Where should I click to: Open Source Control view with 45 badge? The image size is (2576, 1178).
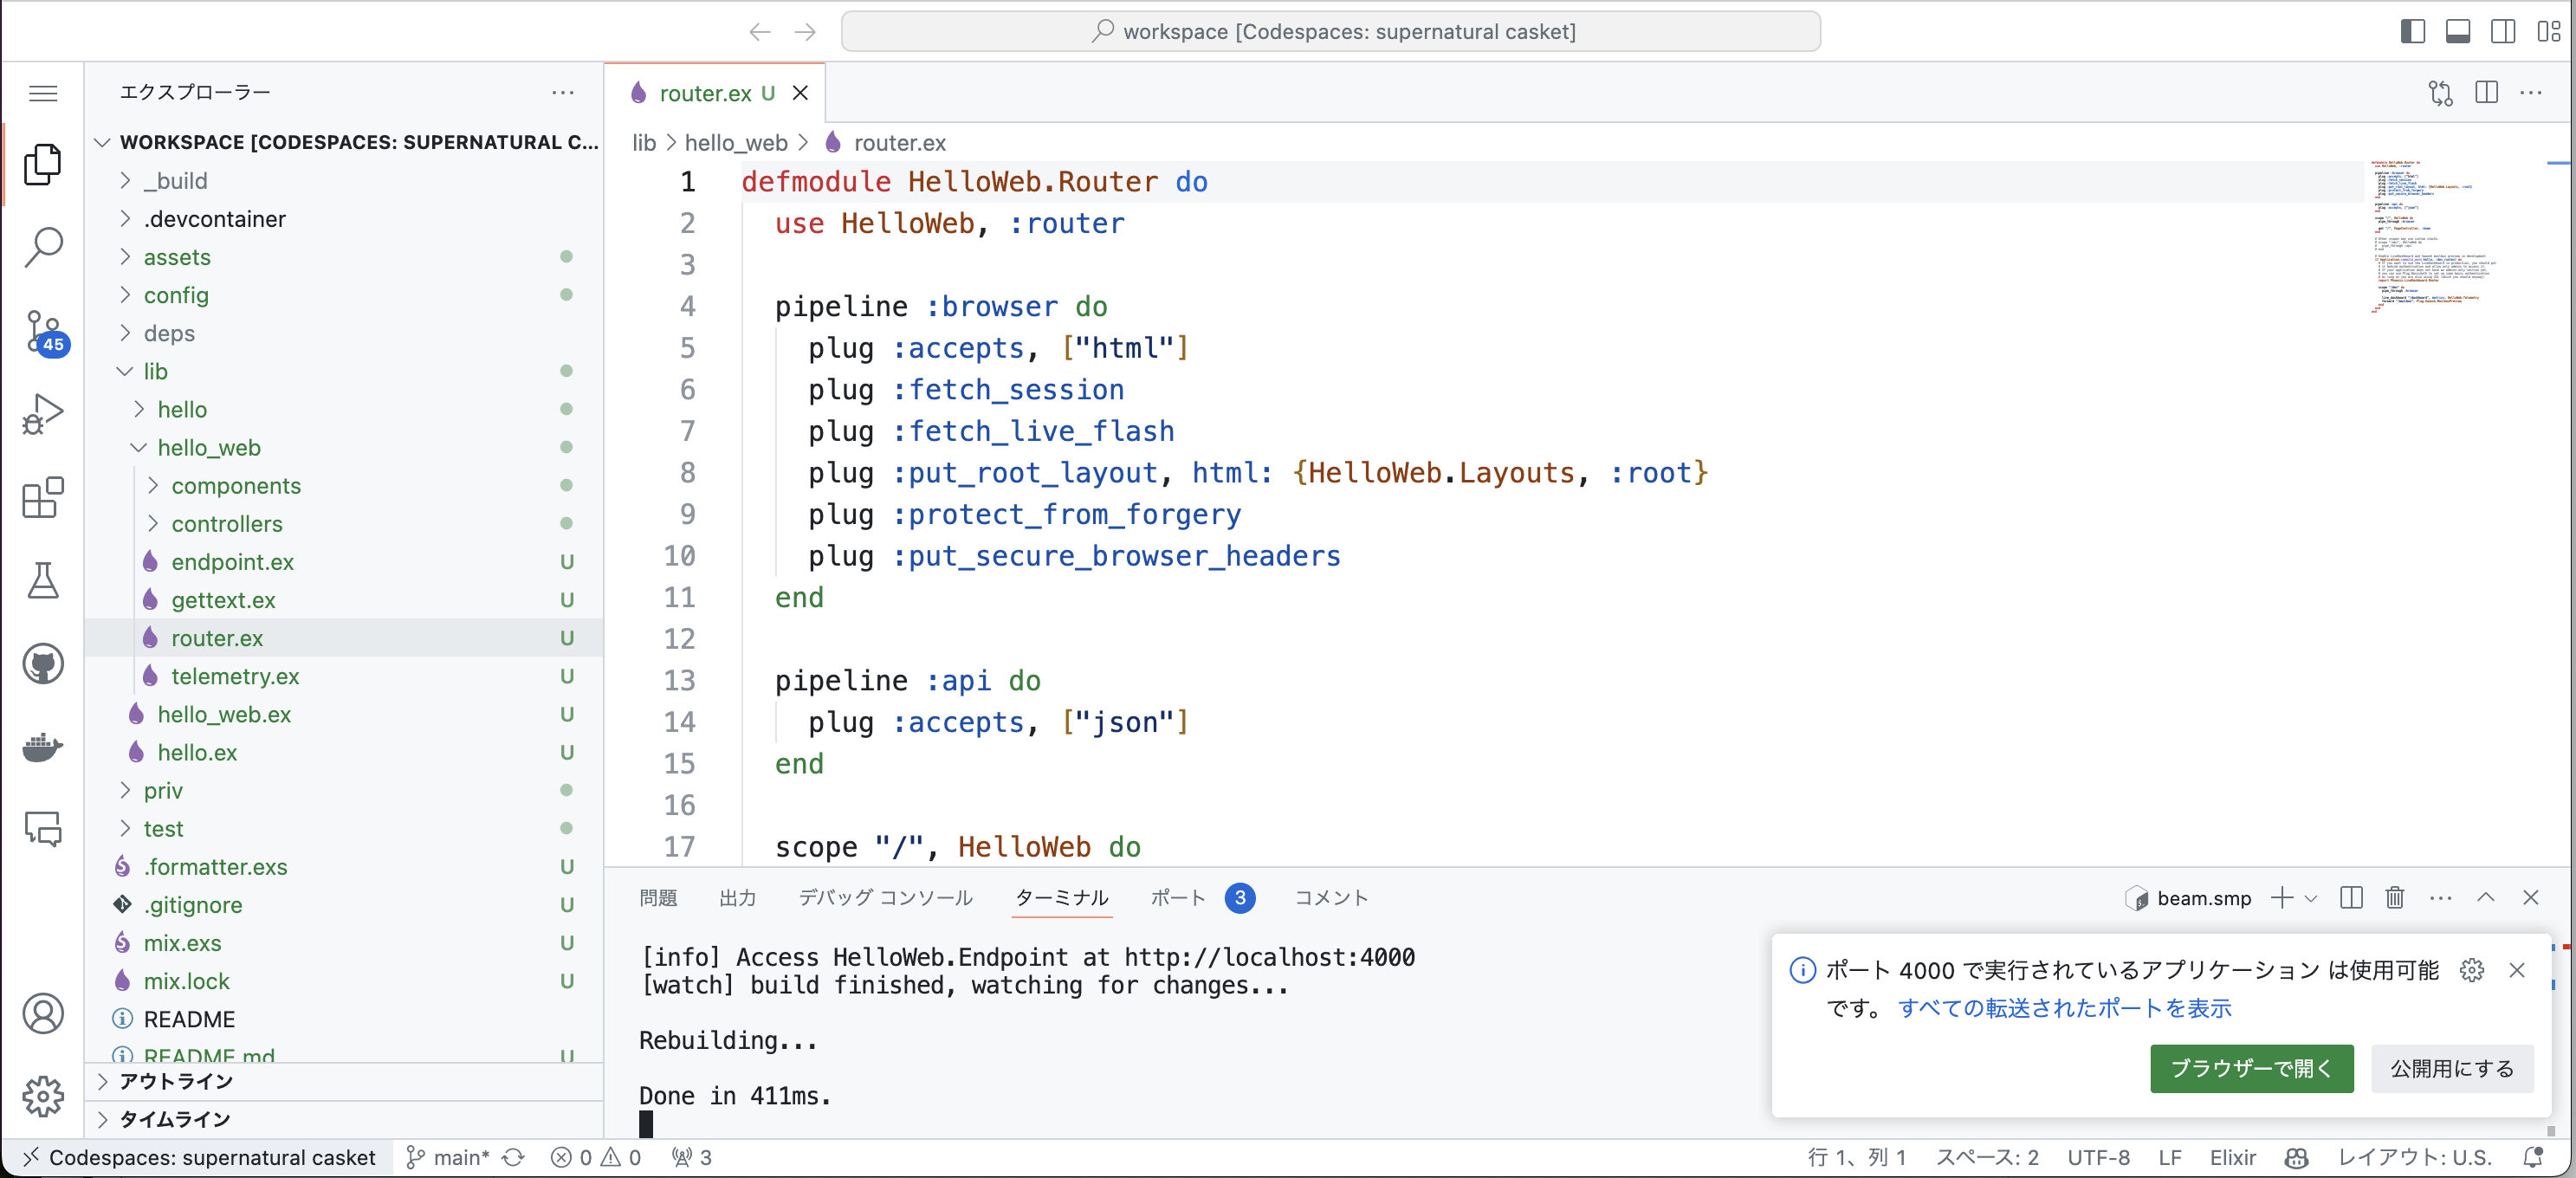43,331
